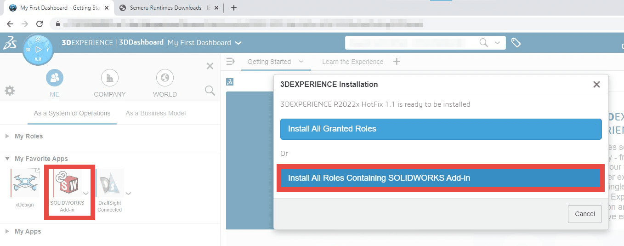This screenshot has width=624, height=246.
Task: Select the Learn the Experience tab
Action: tap(352, 62)
